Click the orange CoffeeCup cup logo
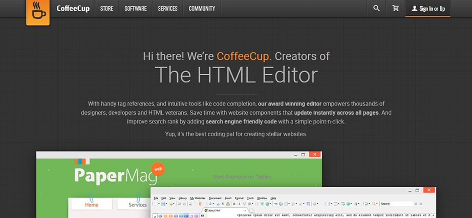This screenshot has height=218, width=472. (38, 12)
